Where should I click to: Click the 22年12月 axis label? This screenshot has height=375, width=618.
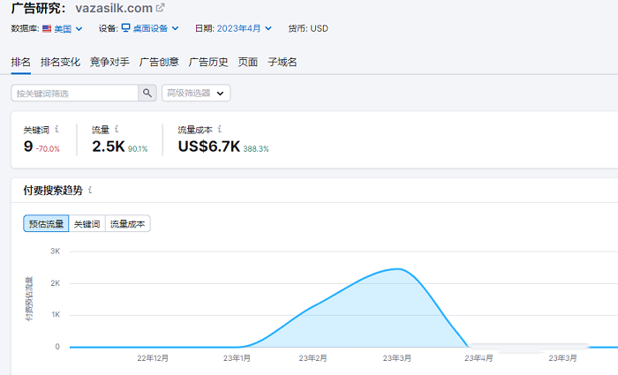point(153,358)
